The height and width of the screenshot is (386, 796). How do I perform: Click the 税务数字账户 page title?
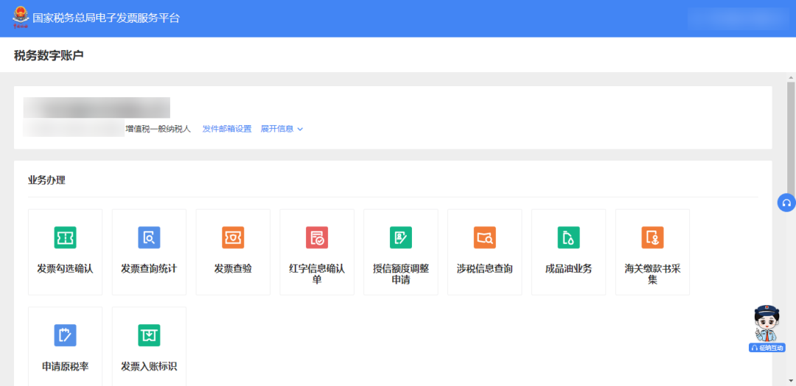point(49,55)
